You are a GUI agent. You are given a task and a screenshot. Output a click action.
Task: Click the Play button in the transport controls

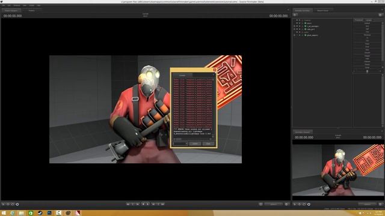click(147, 204)
